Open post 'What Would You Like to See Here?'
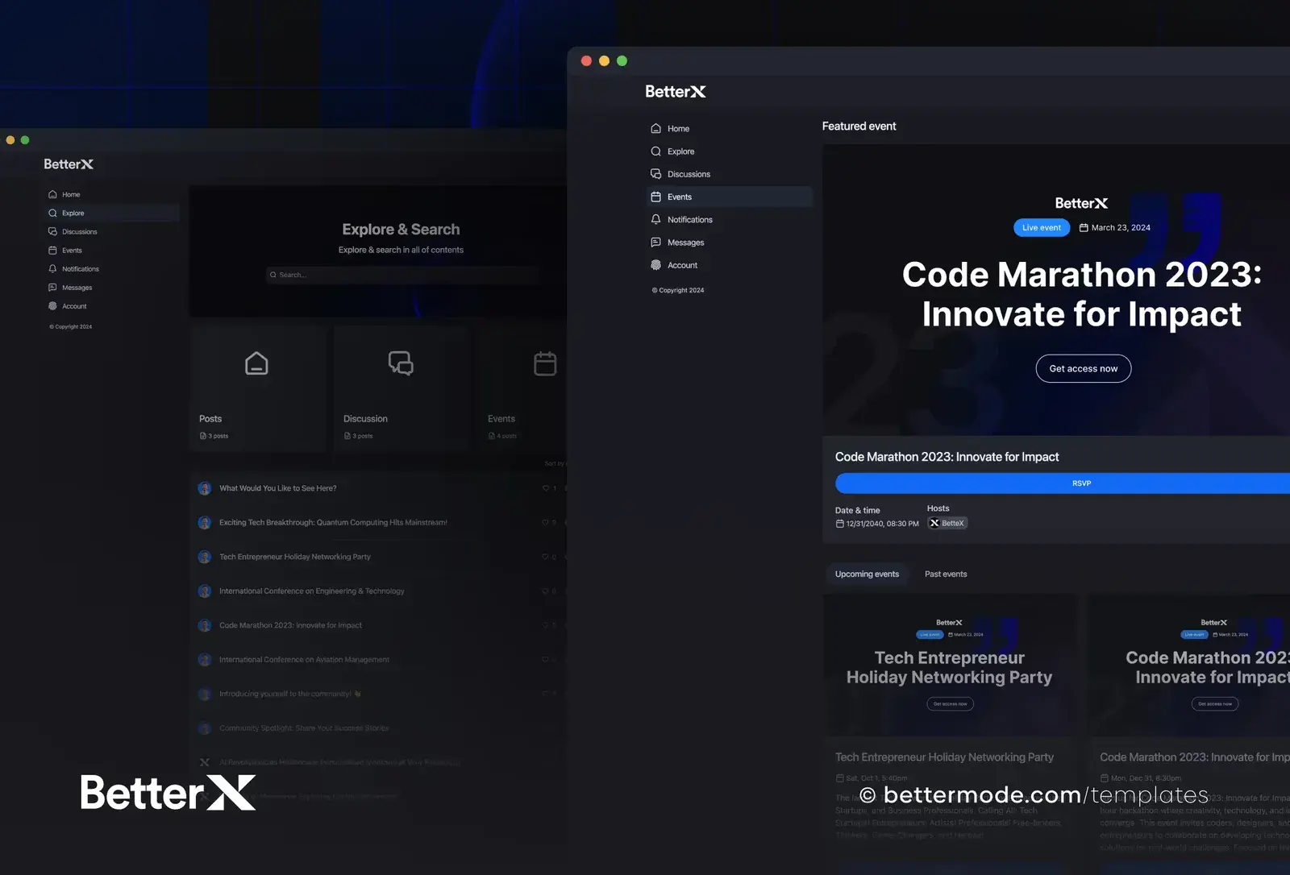The width and height of the screenshot is (1290, 875). click(379, 488)
